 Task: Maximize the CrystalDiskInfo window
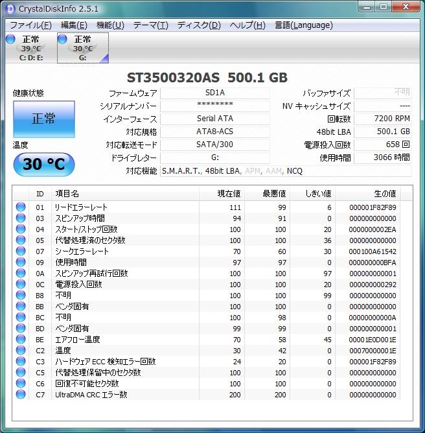point(384,7)
